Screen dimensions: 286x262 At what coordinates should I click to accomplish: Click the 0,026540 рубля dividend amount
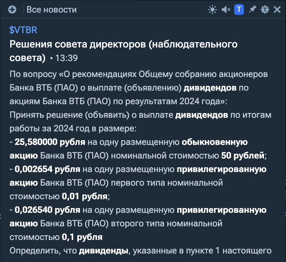click(47, 210)
